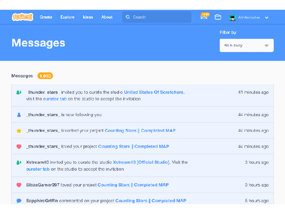Click the 5 hours ago timestamp

[x=256, y=201]
